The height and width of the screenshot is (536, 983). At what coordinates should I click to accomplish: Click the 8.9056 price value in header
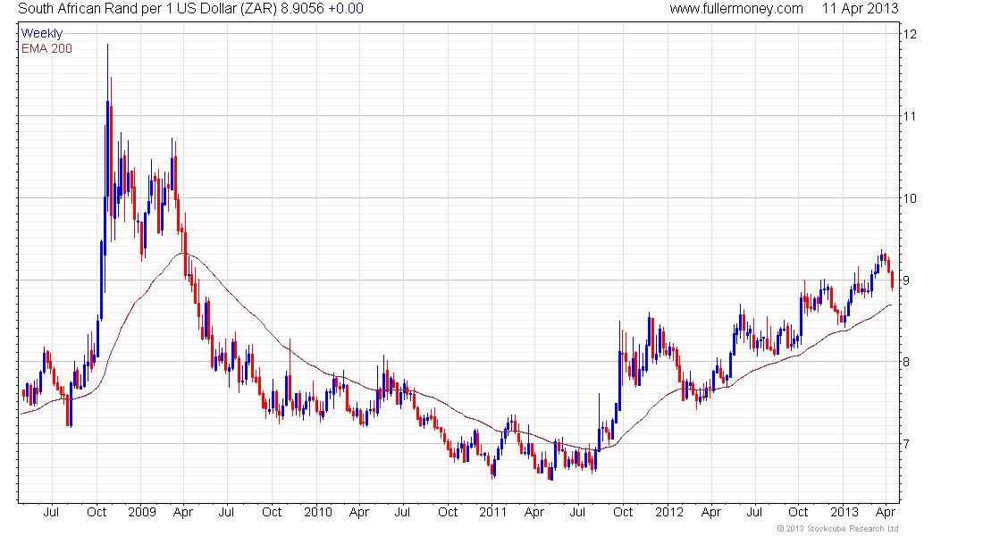coord(305,9)
